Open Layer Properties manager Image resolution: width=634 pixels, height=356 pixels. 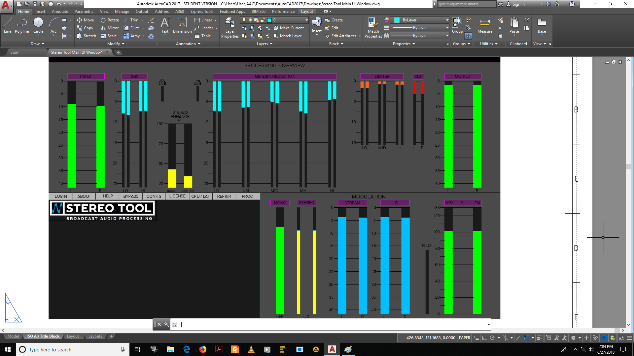click(x=230, y=28)
